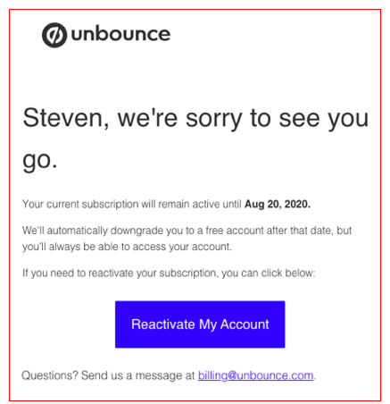Click the "Your current subscription" sentence start
This screenshot has height=404, width=390.
(x=80, y=204)
